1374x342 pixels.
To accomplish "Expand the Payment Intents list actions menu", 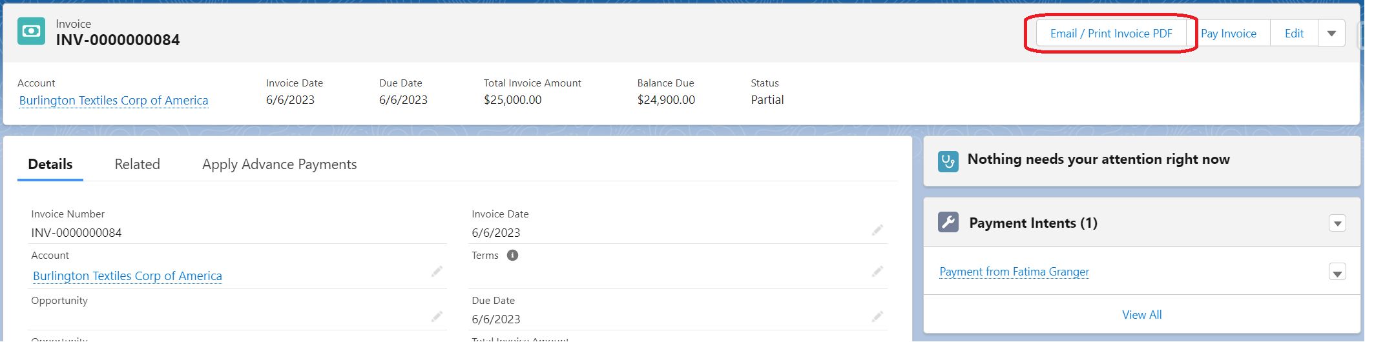I will (1337, 223).
